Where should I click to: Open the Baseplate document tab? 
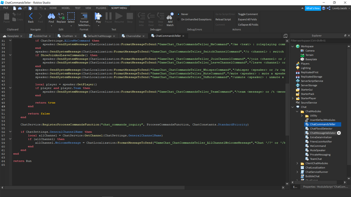tap(13, 36)
